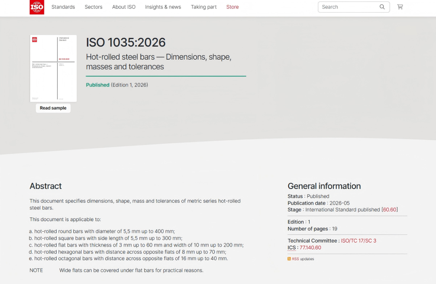This screenshot has width=436, height=284.
Task: Open the Taking part menu
Action: 203,7
